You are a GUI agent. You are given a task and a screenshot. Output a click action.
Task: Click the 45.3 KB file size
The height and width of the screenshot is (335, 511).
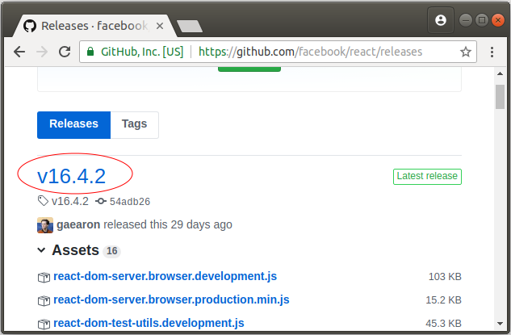click(443, 324)
